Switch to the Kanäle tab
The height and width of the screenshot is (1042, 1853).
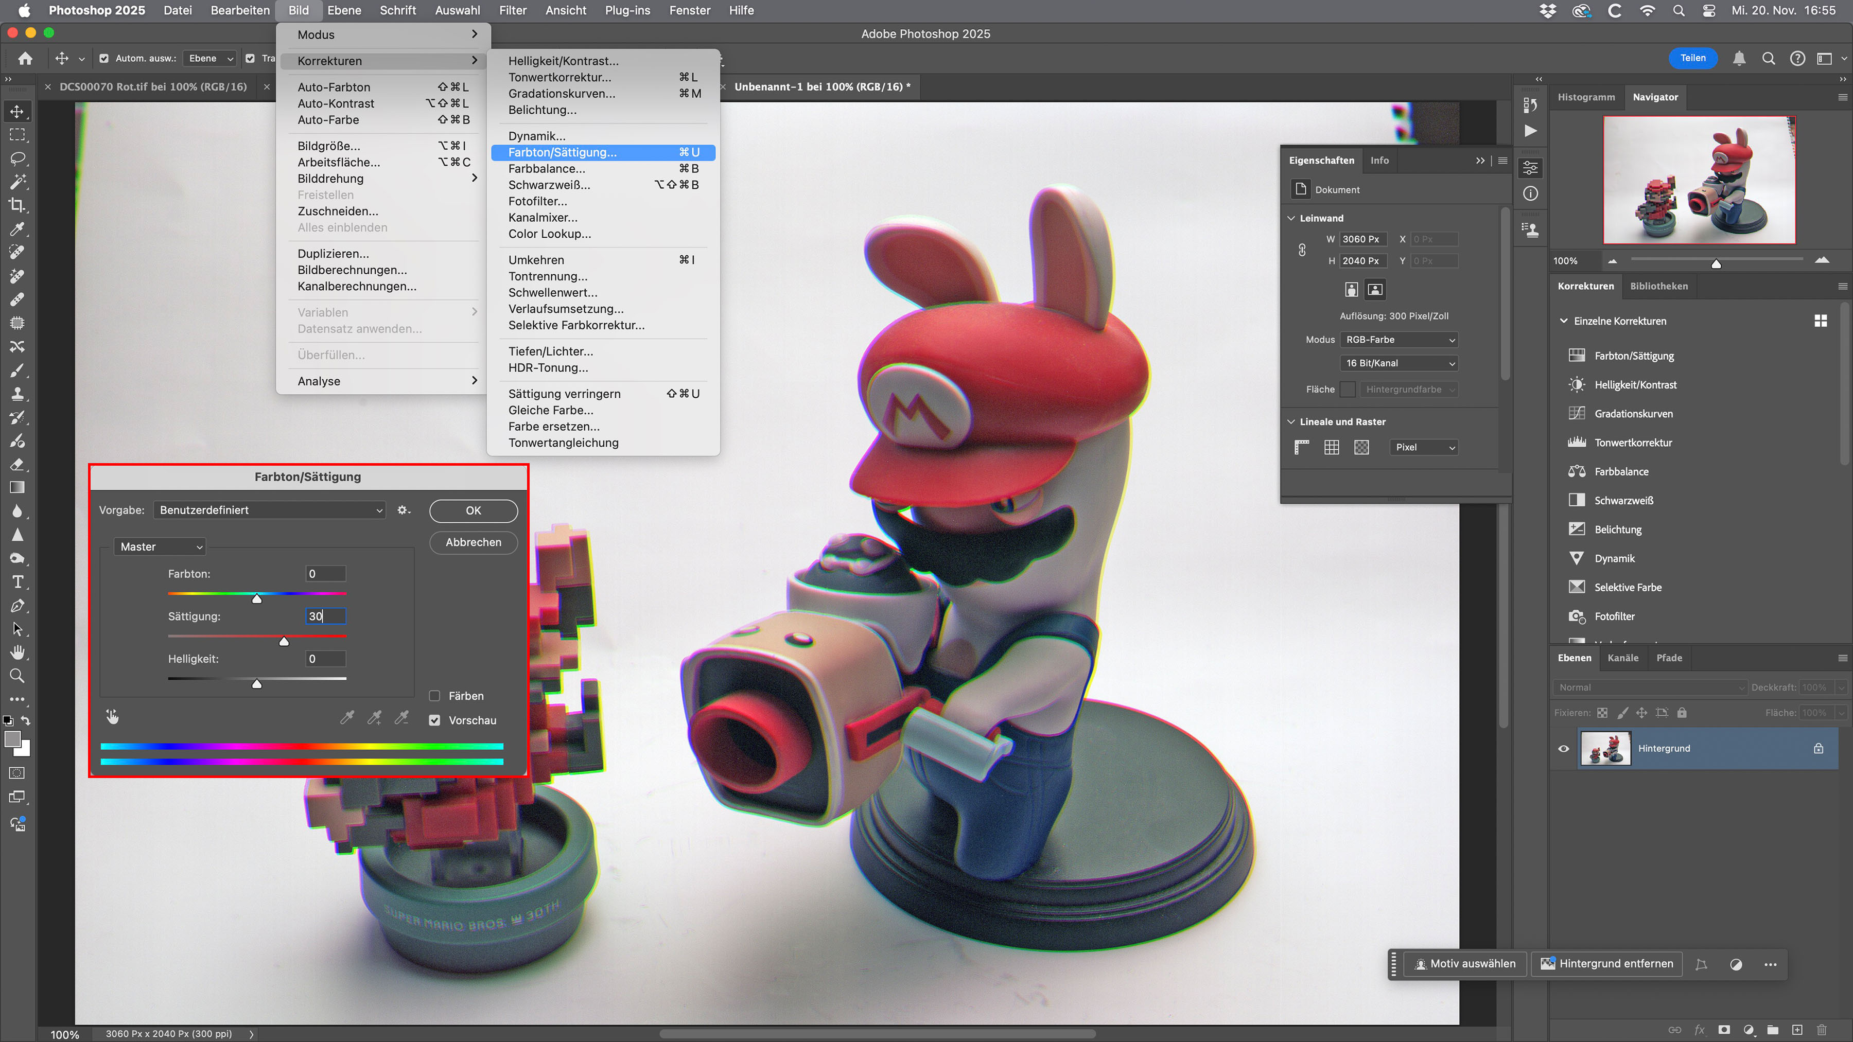tap(1623, 657)
